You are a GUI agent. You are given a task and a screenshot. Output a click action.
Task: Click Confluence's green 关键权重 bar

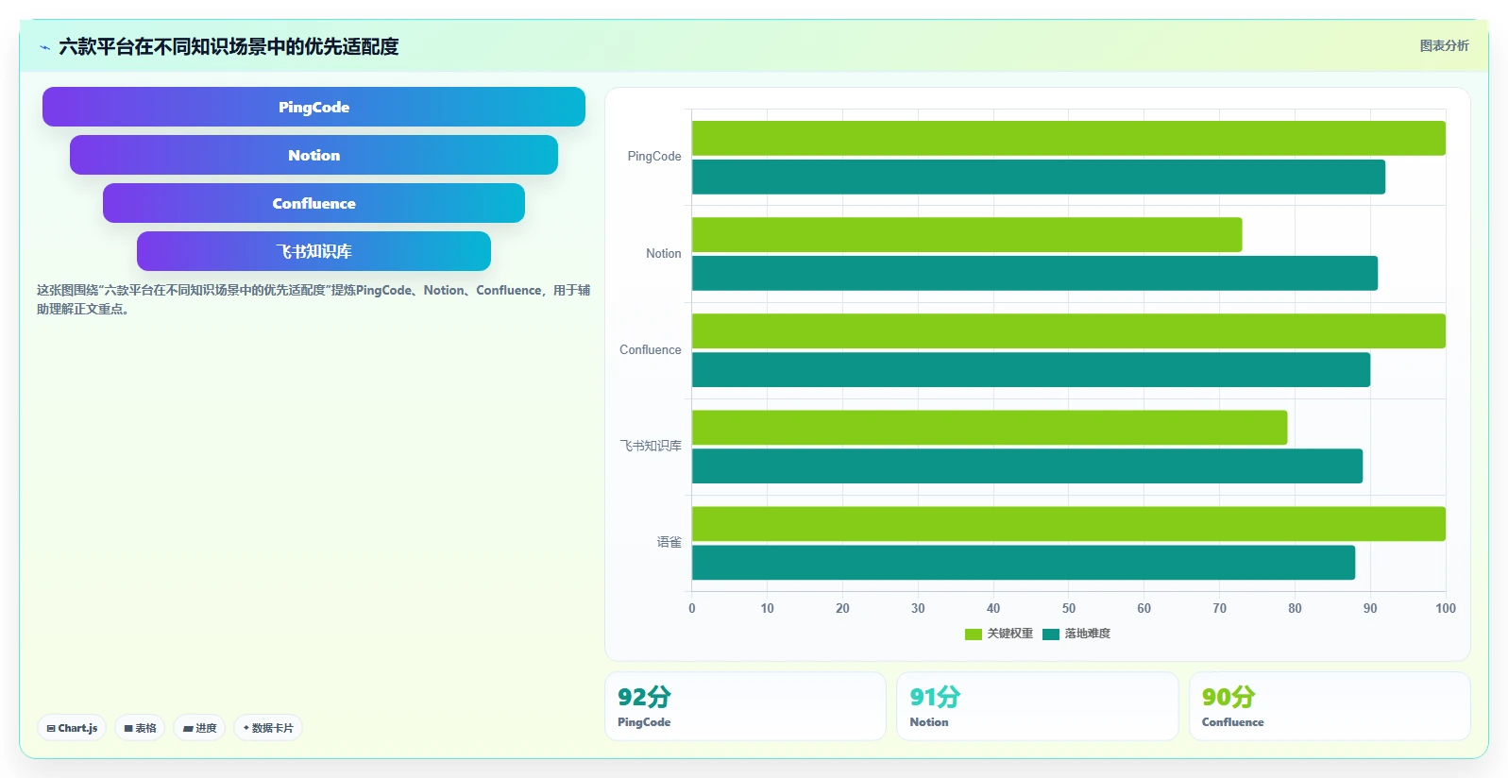1069,330
